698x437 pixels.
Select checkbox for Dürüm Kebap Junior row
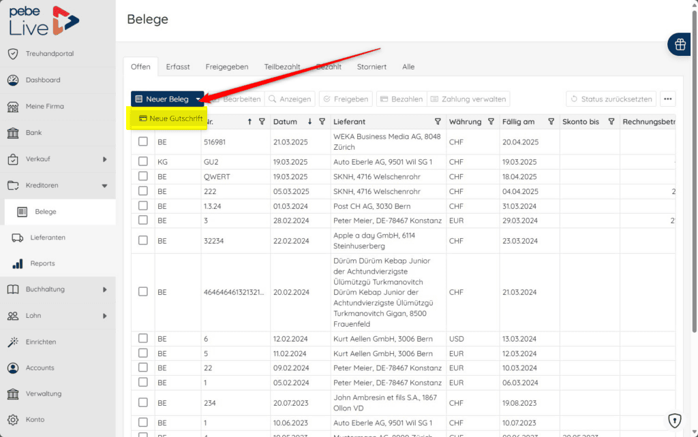pyautogui.click(x=143, y=291)
